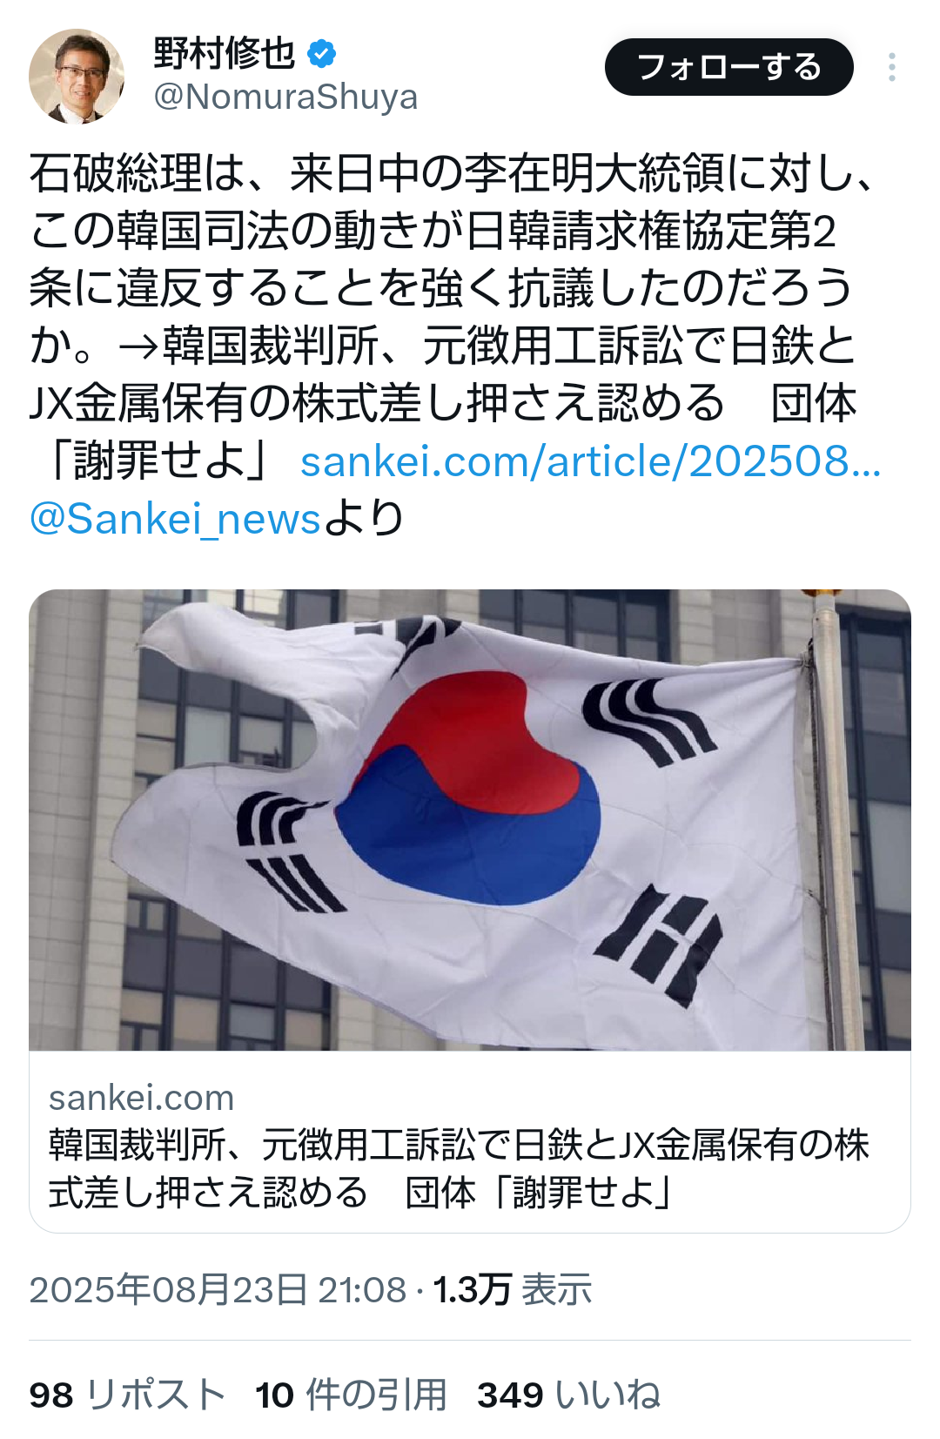Tap the フォローする button
940x1439 pixels.
(729, 67)
